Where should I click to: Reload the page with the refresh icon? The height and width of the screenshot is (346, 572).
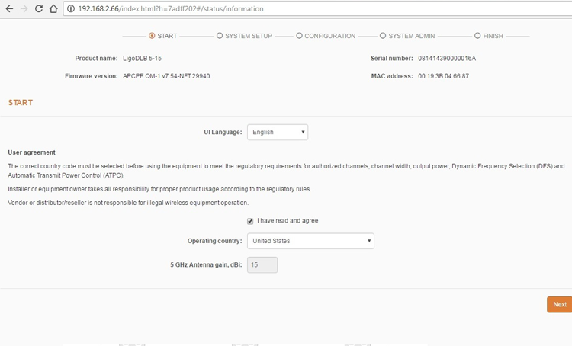39,8
